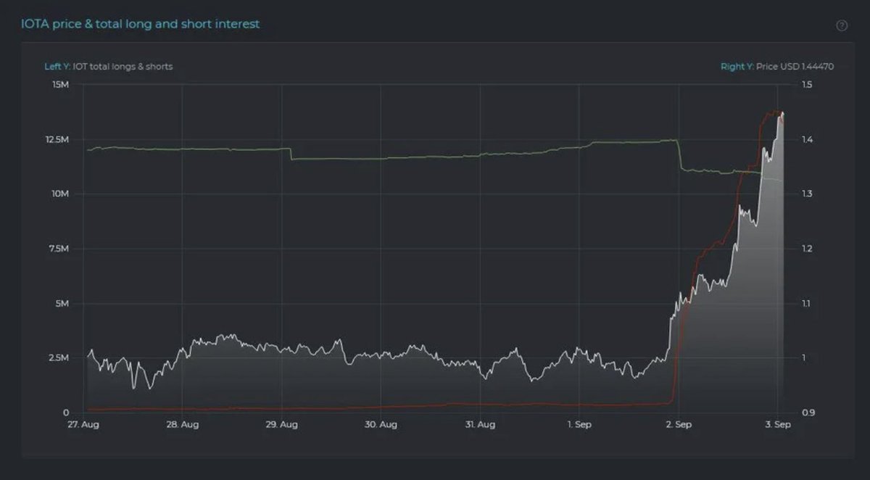This screenshot has width=870, height=480.
Task: Click 'Left Y: IOT total longs & shorts' label
Action: coord(109,67)
